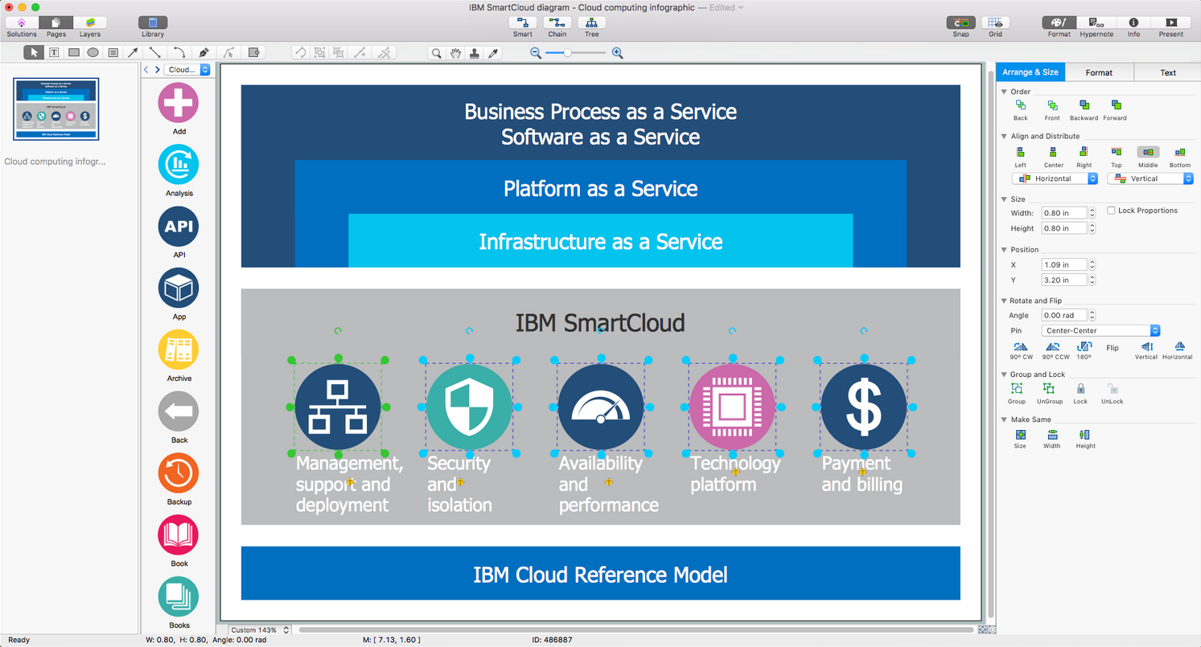Open the Pin Center-Center dropdown
The height and width of the screenshot is (647, 1201).
pyautogui.click(x=1100, y=330)
